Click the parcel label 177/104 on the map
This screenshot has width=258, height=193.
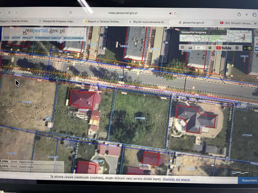click(x=247, y=135)
